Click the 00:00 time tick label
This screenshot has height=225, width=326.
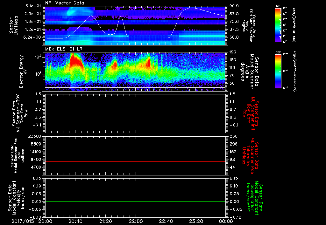click(226, 221)
